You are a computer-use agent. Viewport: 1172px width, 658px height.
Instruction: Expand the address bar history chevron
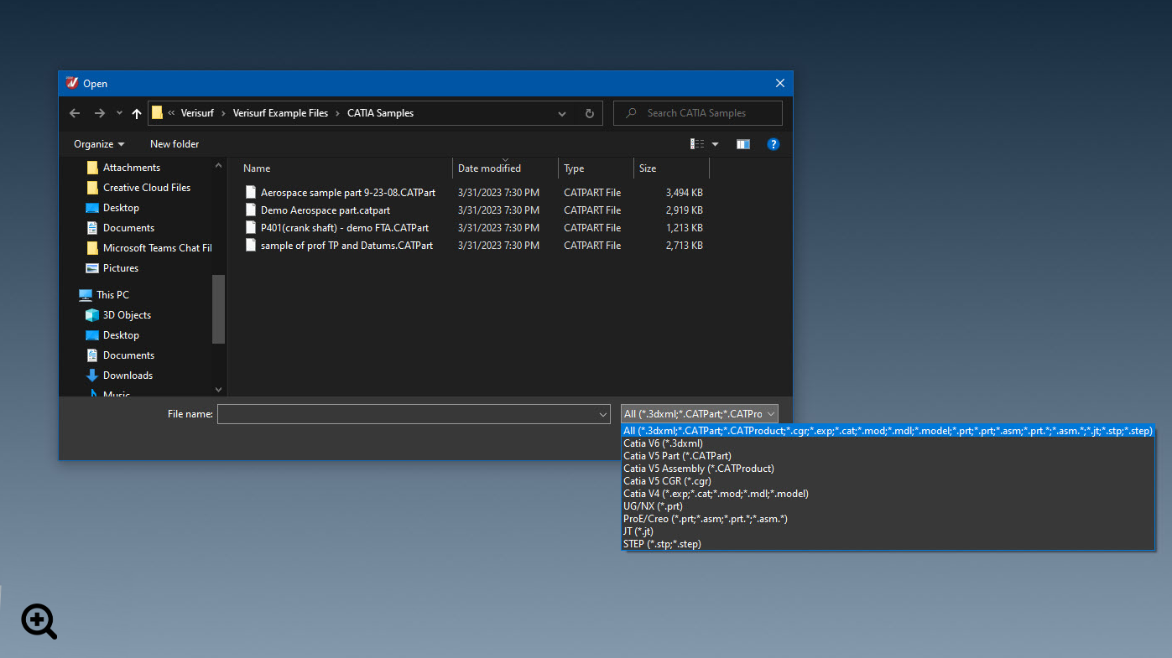561,113
